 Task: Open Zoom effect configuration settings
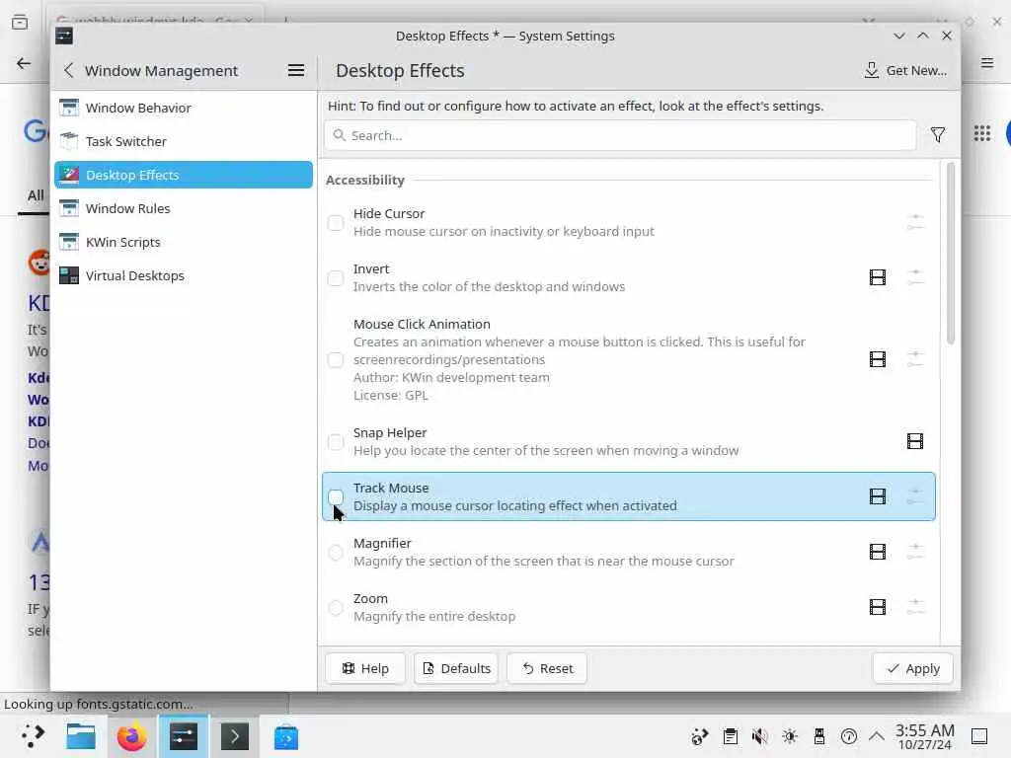point(915,607)
